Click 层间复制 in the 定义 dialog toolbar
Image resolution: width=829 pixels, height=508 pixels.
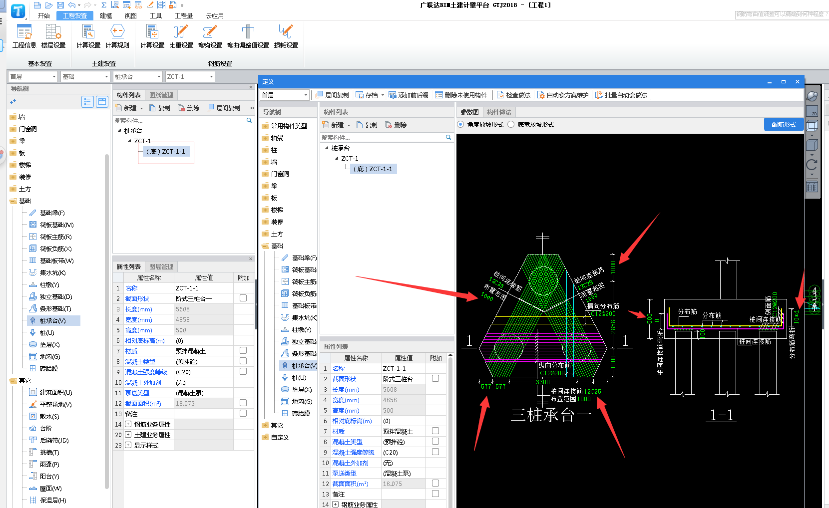[x=332, y=95]
